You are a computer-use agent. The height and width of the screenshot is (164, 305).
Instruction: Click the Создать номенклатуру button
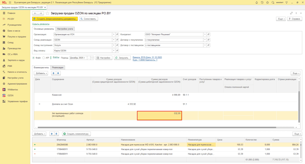click(77, 134)
